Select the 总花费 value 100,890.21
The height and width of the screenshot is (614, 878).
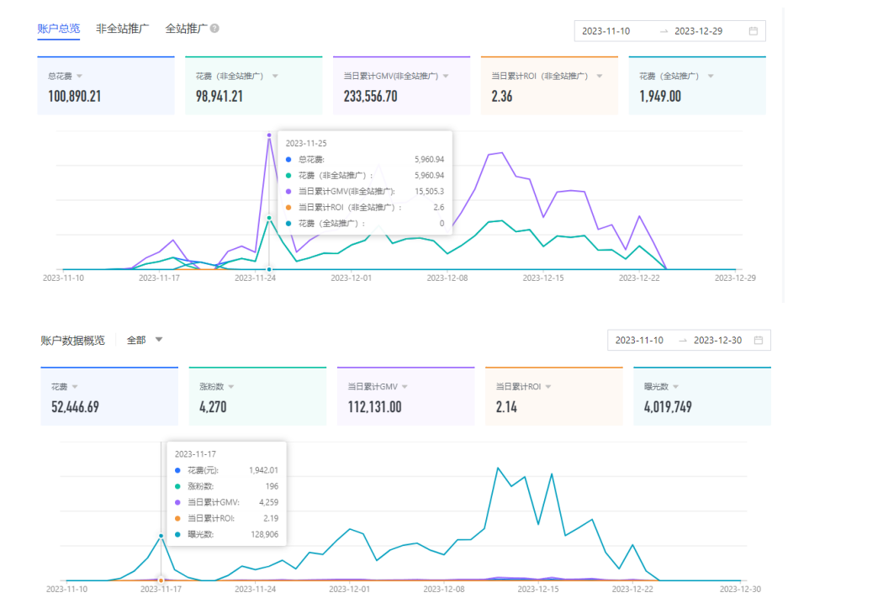click(75, 97)
